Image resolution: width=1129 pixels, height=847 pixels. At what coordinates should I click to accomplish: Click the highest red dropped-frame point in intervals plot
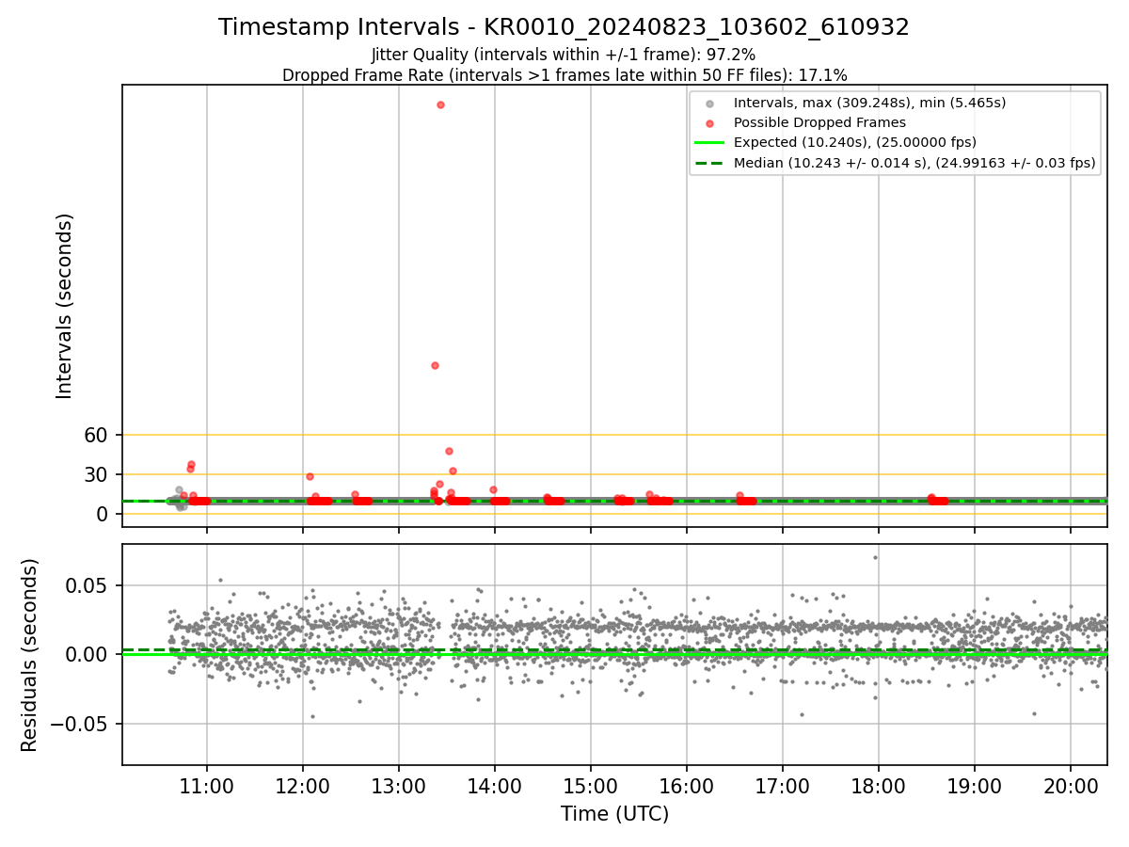click(x=440, y=104)
